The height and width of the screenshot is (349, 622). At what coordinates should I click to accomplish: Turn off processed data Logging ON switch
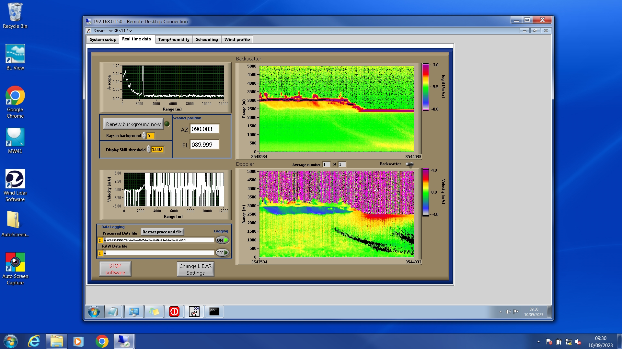tap(222, 240)
